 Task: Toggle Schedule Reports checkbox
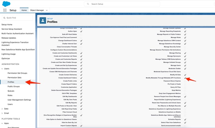pyautogui.click(x=185, y=120)
